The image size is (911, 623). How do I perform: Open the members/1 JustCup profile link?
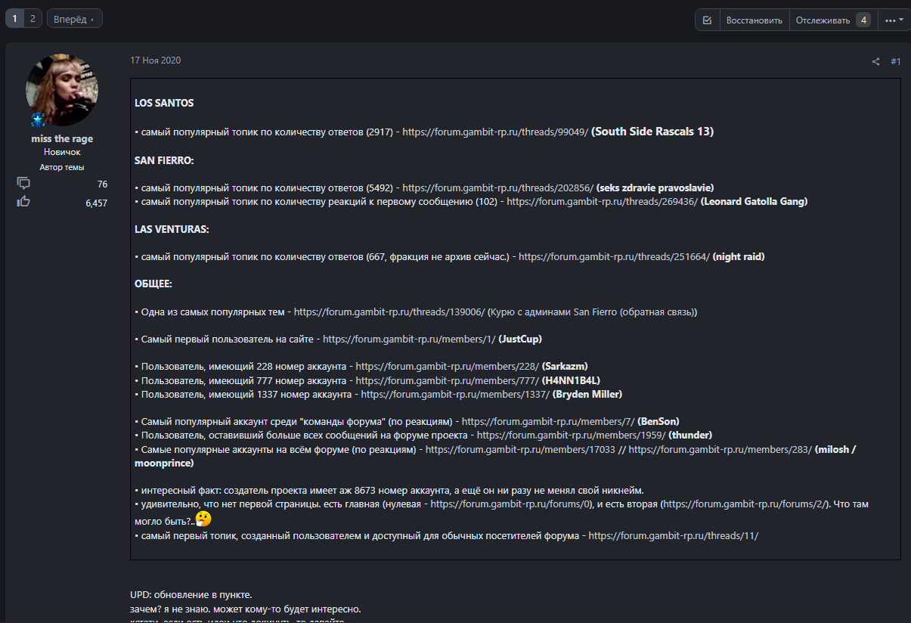point(408,339)
